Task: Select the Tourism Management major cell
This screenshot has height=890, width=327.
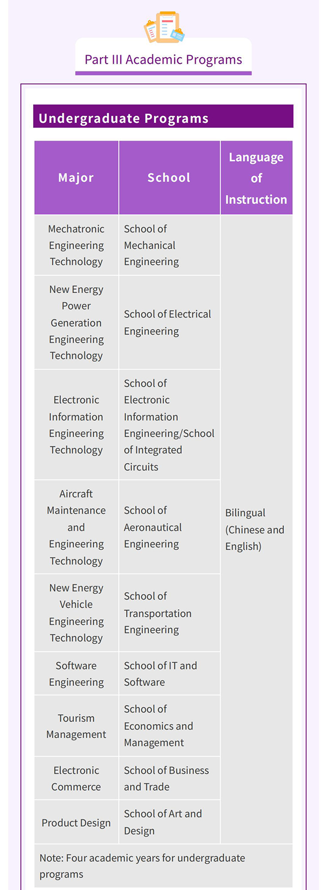Action: coord(76,726)
